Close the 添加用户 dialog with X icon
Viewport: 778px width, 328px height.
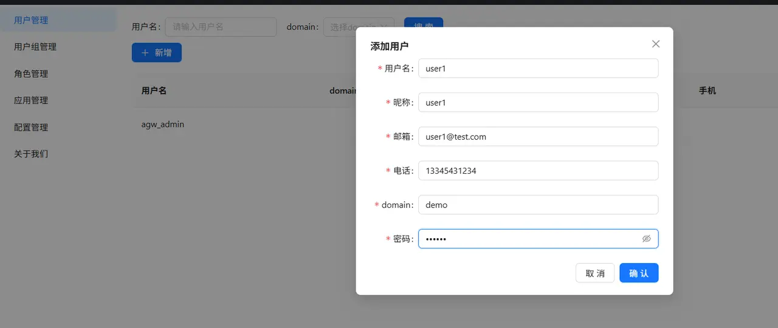(x=655, y=44)
